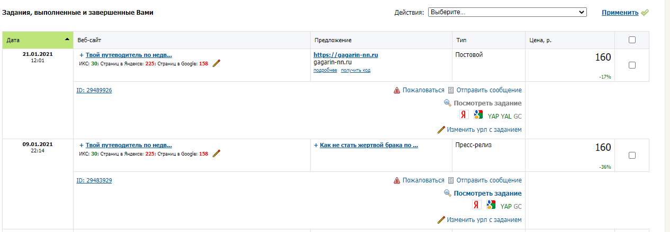Click pencil edit icon in second website row
Viewport: 670px width, 232px height.
[x=216, y=153]
